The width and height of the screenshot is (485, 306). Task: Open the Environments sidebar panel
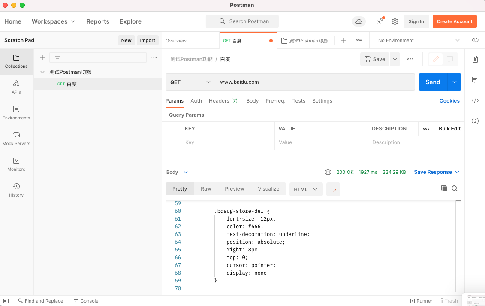coord(16,113)
